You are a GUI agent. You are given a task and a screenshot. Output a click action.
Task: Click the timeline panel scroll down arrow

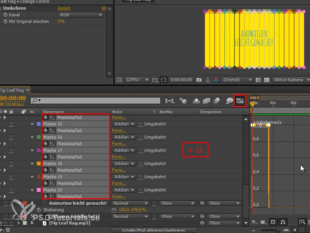(246, 223)
